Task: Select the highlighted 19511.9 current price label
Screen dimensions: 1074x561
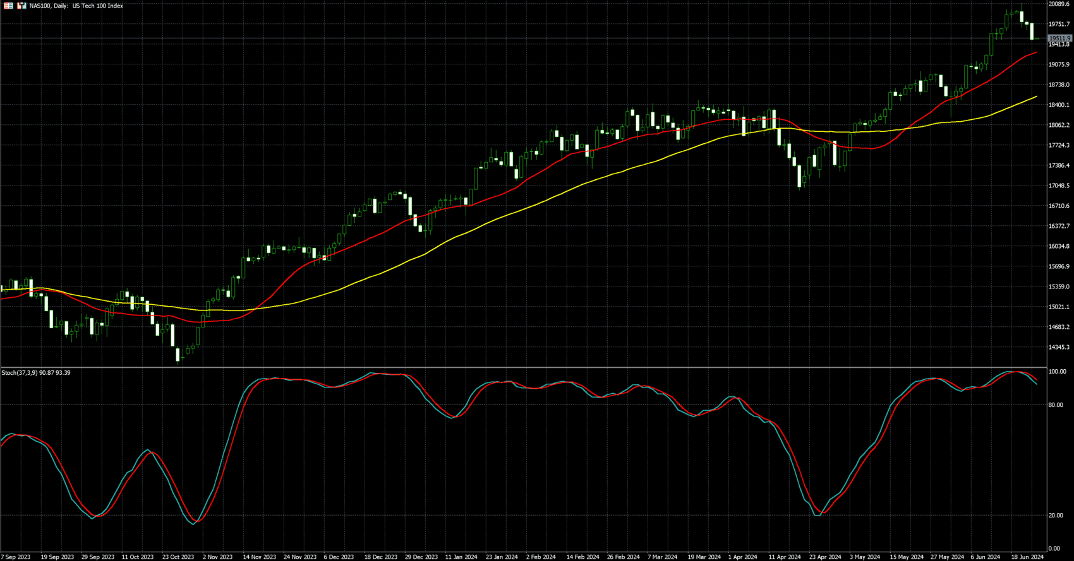Action: coord(1059,38)
